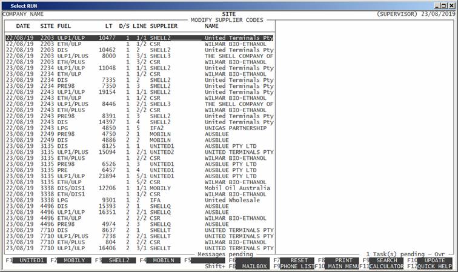Click LT value 21894
This screenshot has height=272, width=458.
[107, 176]
